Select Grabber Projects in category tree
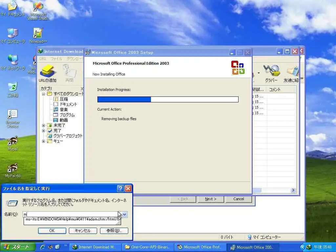The width and height of the screenshot is (336, 252). [65, 136]
